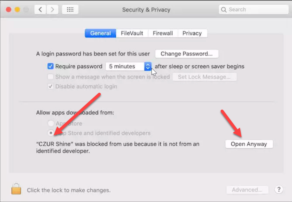Screen dimensions: 292x202
Task: Open the 5 minutes delay dropdown
Action: (x=128, y=66)
